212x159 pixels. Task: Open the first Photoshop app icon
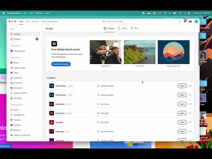point(52,86)
